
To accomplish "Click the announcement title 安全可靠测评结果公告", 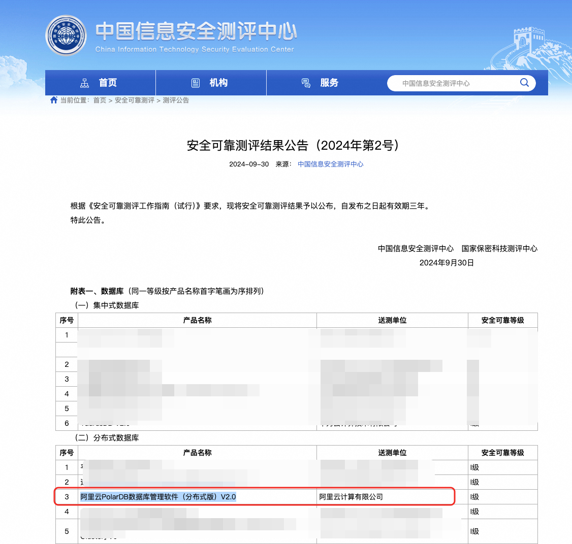I will pos(293,145).
